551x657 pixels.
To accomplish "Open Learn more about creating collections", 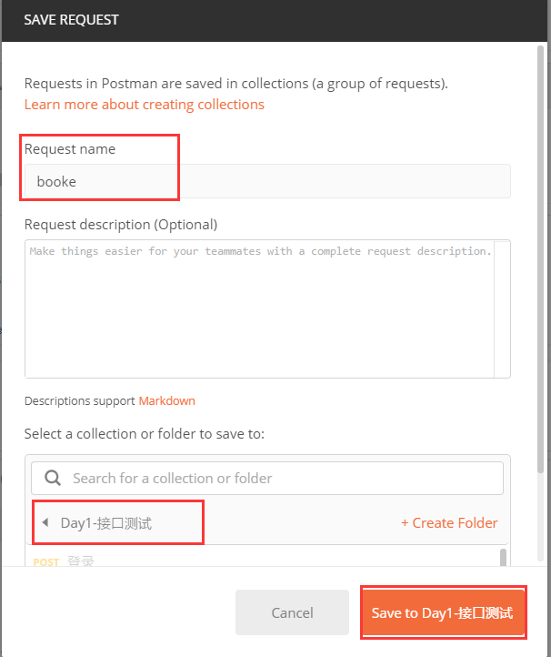I will pyautogui.click(x=144, y=104).
